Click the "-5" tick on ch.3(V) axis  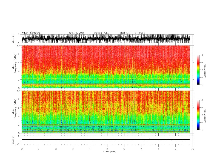pyautogui.click(x=18, y=144)
